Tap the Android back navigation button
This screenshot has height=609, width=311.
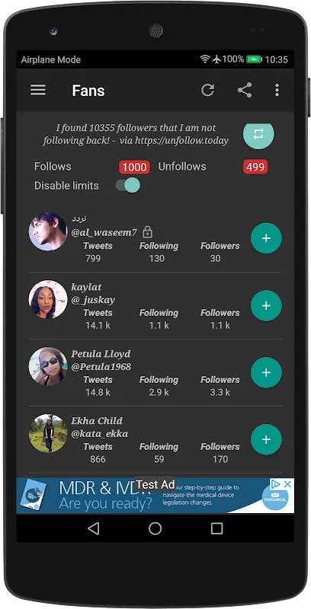(93, 528)
